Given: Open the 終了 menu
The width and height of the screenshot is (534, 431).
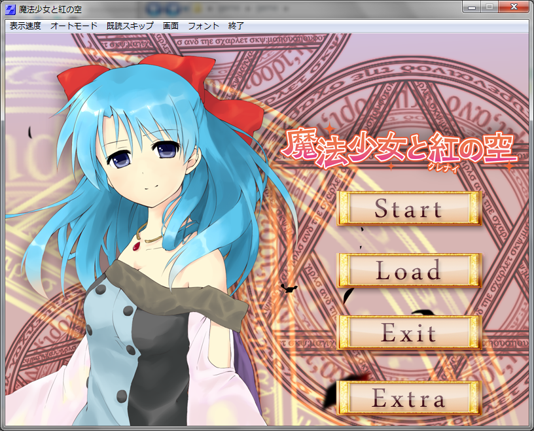Looking at the screenshot, I should (236, 26).
